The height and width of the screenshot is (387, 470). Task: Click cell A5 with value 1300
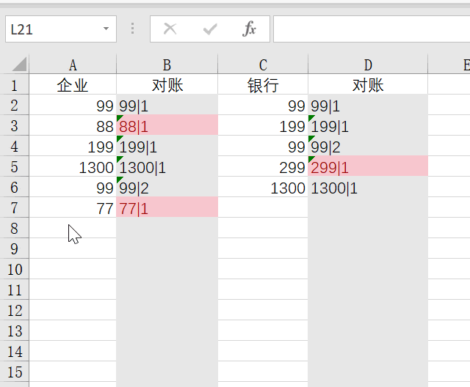(73, 166)
